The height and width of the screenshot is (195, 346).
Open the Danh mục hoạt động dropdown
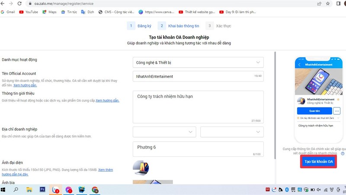pyautogui.click(x=198, y=62)
